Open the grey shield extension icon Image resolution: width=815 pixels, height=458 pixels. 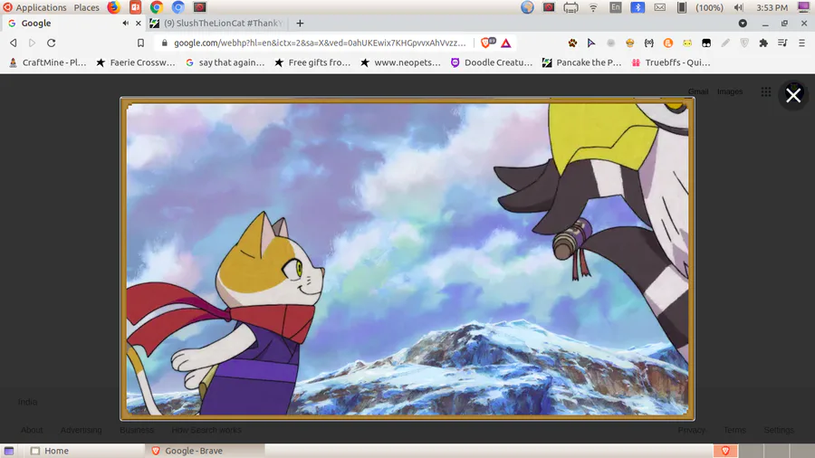[x=744, y=43]
